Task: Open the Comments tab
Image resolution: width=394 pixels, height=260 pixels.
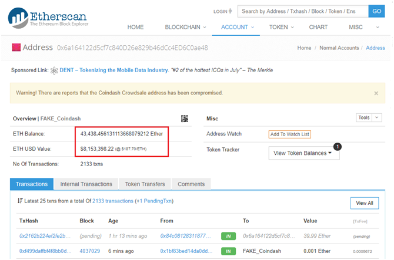Action: [191, 184]
